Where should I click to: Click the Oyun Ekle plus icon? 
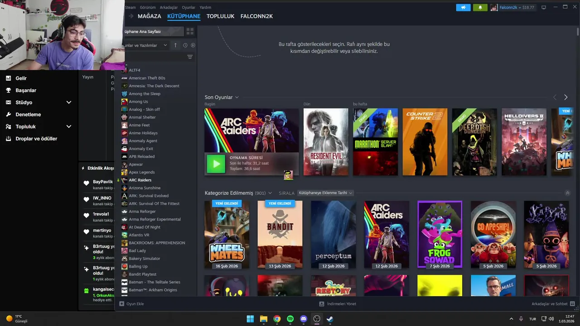(121, 304)
